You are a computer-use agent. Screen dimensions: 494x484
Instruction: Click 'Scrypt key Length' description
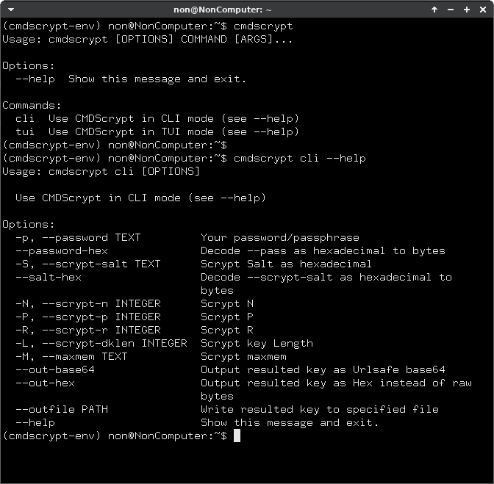tap(257, 343)
